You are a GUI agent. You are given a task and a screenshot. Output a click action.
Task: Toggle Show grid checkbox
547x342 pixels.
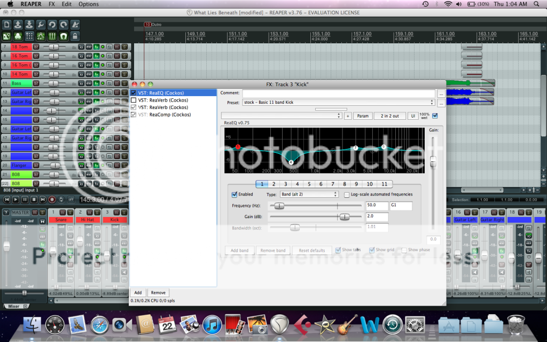tap(372, 250)
